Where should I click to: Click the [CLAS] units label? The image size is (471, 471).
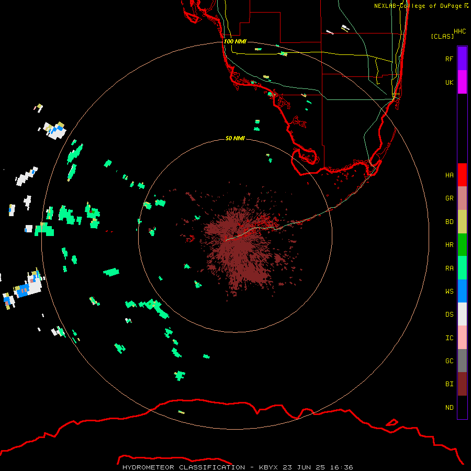442,36
